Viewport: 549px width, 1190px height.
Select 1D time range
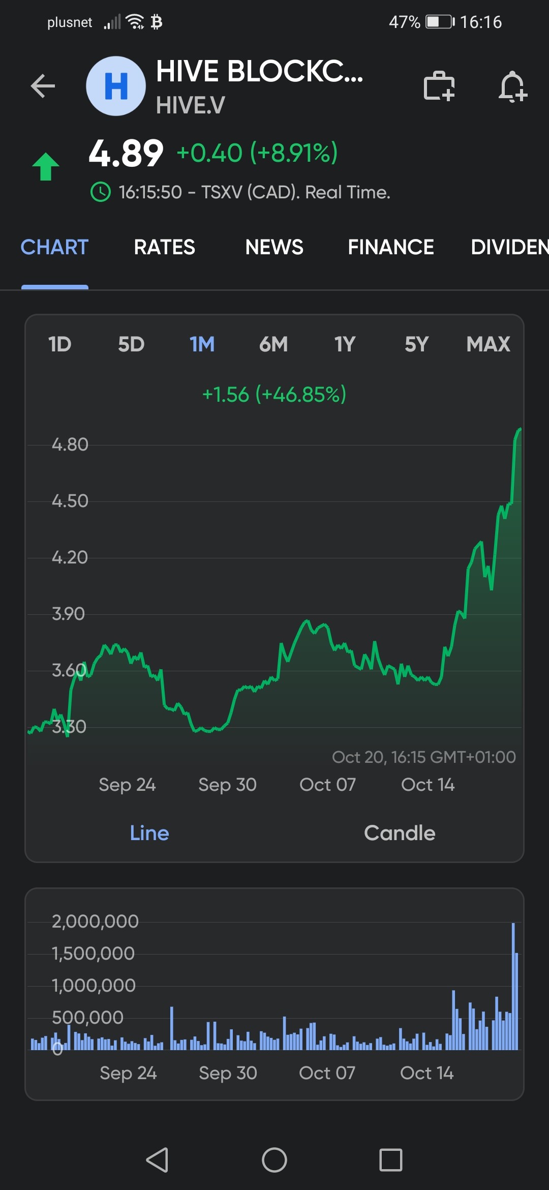59,344
